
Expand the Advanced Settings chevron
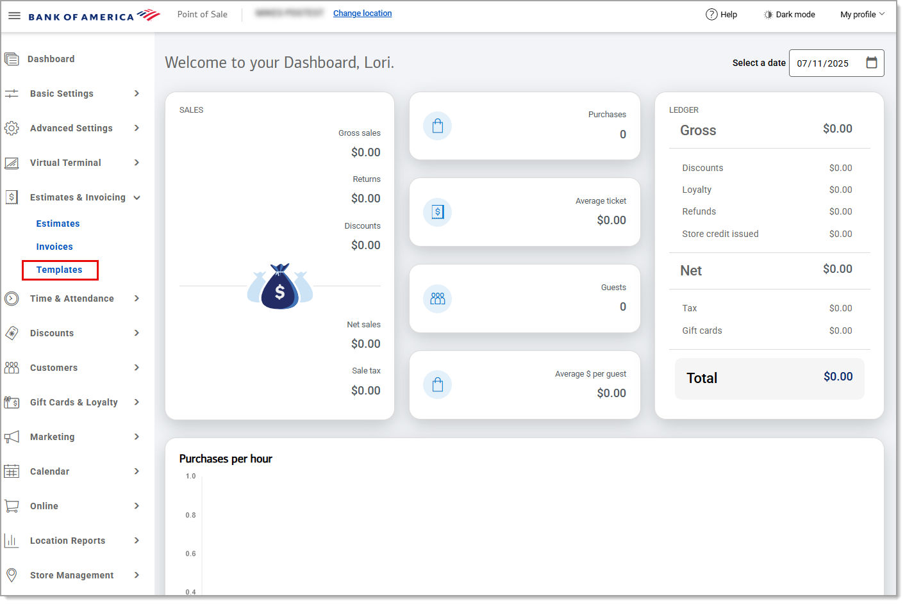(137, 128)
